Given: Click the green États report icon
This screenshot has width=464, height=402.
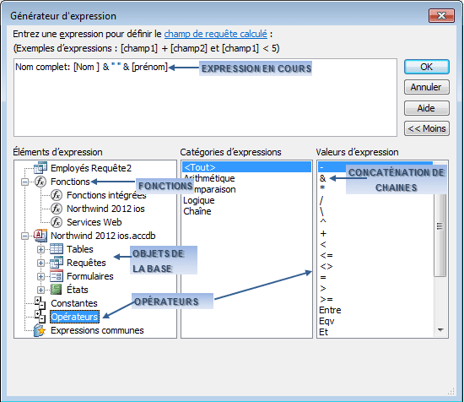Looking at the screenshot, I should click(57, 290).
